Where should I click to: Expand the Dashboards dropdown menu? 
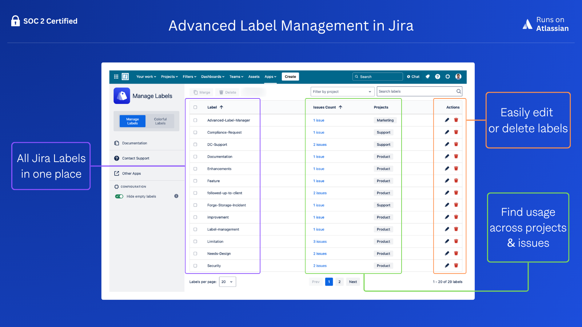pyautogui.click(x=213, y=77)
